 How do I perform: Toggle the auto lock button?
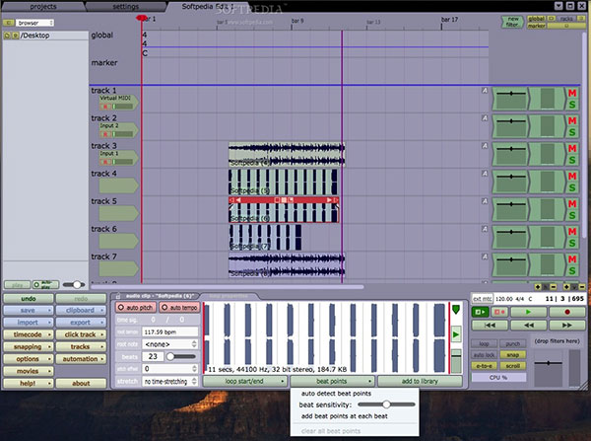(x=484, y=355)
